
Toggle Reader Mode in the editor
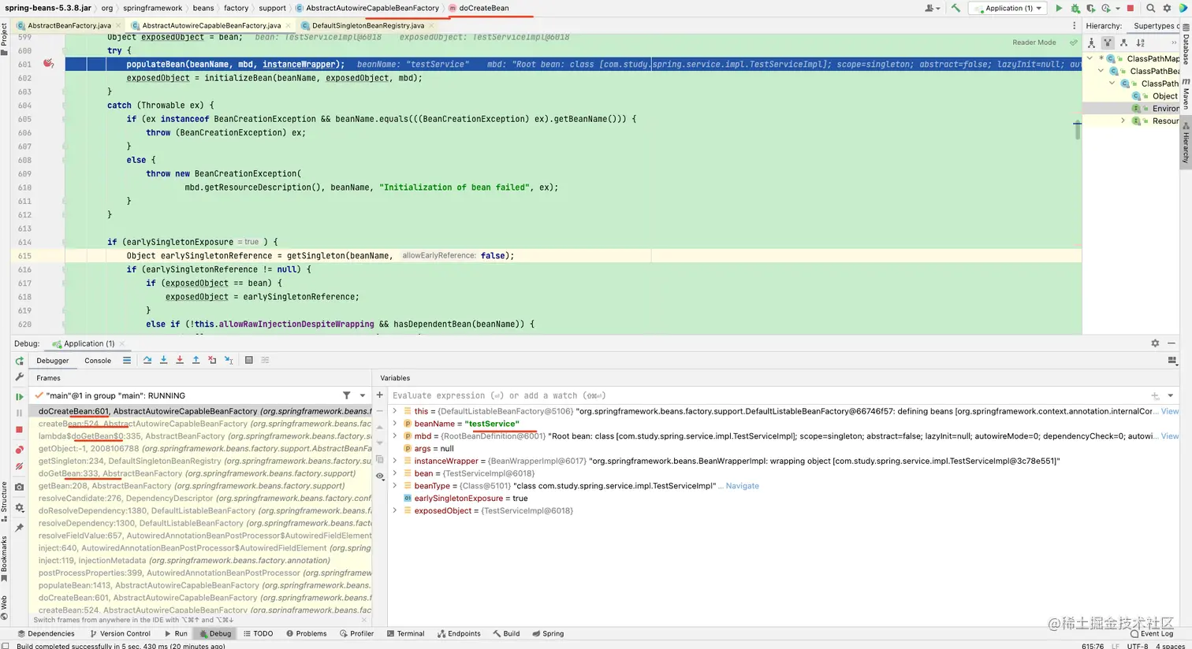1034,43
